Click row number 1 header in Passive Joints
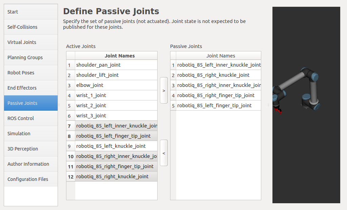The height and width of the screenshot is (210, 347). pos(173,65)
